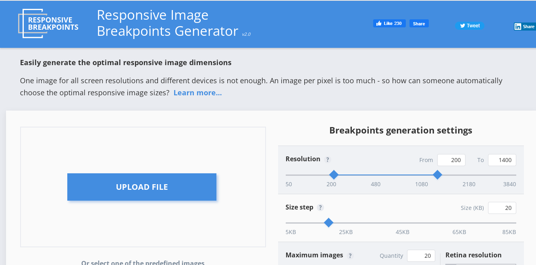536x265 pixels.
Task: Click the Responsive Breakpoints logo
Action: pos(48,23)
